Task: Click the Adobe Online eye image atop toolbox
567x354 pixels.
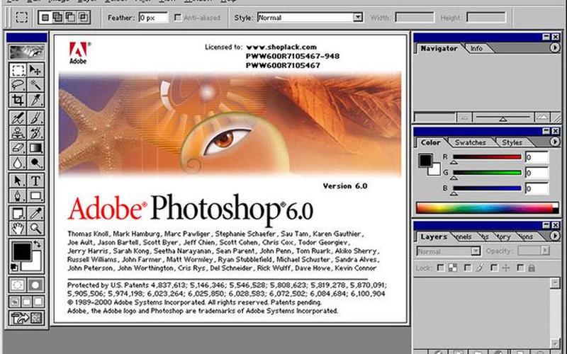Action: (x=27, y=52)
